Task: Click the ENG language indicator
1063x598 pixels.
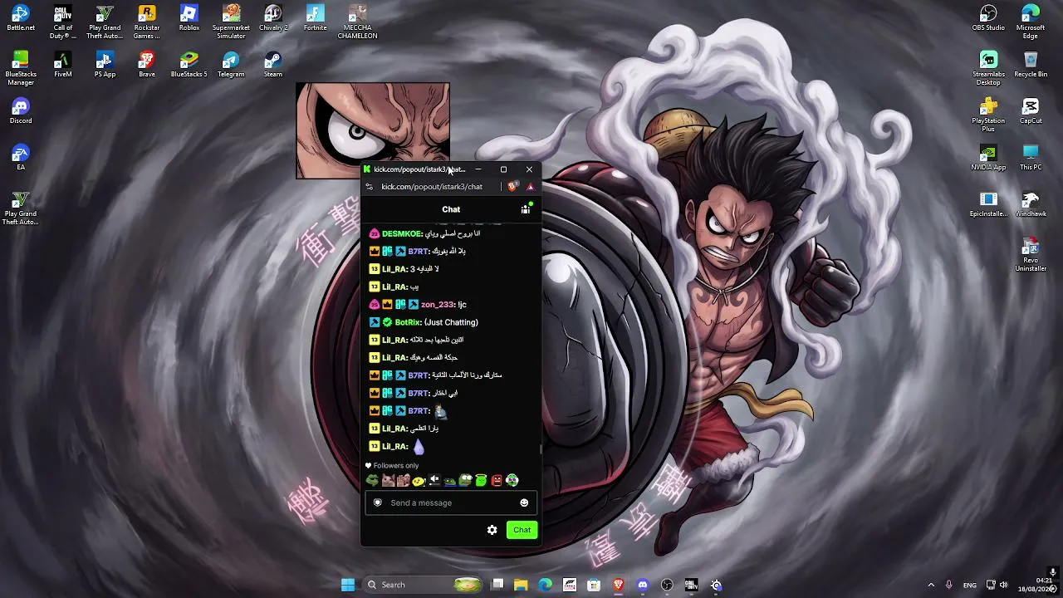Action: (x=970, y=585)
